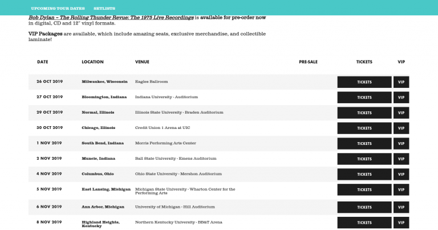
Task: Choose VIP for the 4 Nov 2019 show
Action: 401,175
